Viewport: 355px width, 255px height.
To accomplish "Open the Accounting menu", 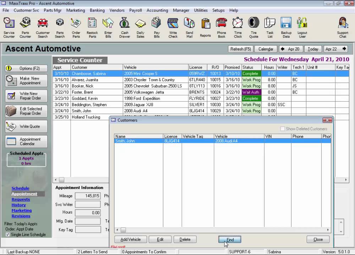I will coord(157,10).
